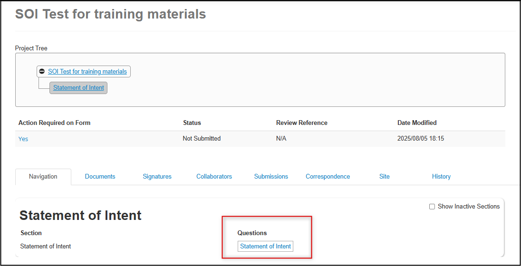
Task: Click the Status column header
Action: click(x=192, y=123)
